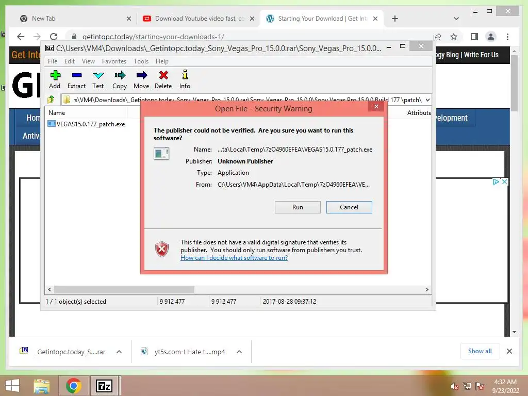Bookmark this page with the star icon

pyautogui.click(x=454, y=37)
